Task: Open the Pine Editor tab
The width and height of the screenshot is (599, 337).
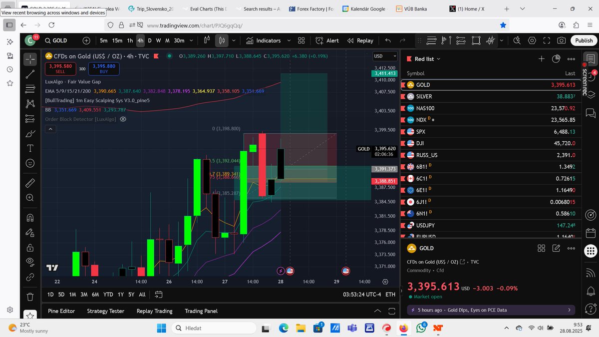Action: point(61,311)
